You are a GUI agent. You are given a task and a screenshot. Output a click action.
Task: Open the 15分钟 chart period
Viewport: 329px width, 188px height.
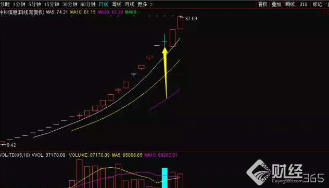[52, 4]
